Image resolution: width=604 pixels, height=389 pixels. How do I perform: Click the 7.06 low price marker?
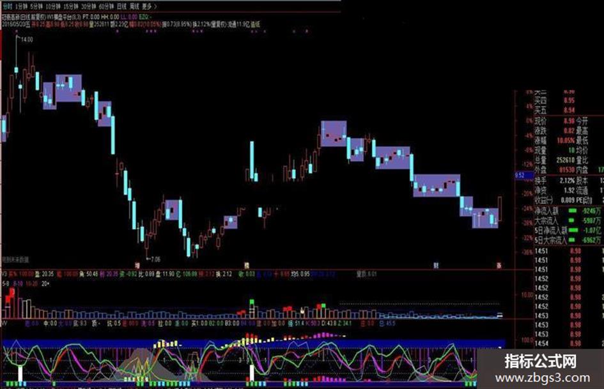coord(155,259)
